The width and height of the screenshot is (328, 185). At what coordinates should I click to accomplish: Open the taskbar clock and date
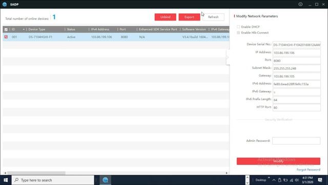pyautogui.click(x=307, y=180)
